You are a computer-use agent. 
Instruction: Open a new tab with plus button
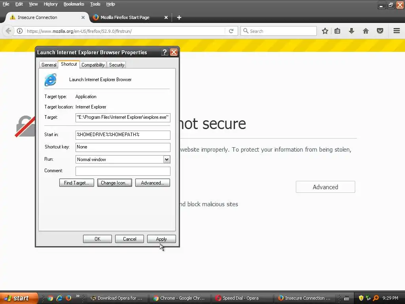tap(179, 17)
